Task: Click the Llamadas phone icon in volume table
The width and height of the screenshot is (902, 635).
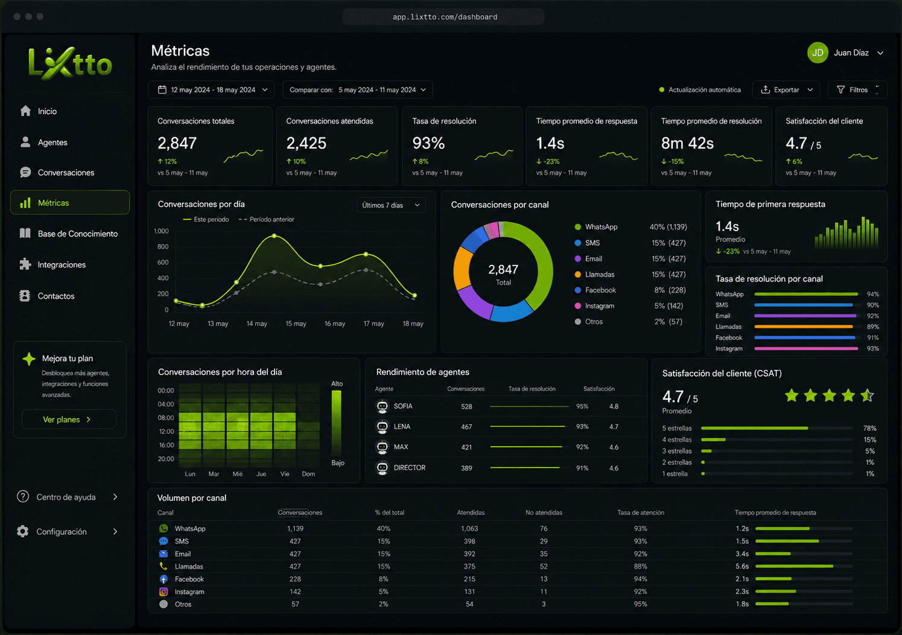Action: click(x=164, y=566)
